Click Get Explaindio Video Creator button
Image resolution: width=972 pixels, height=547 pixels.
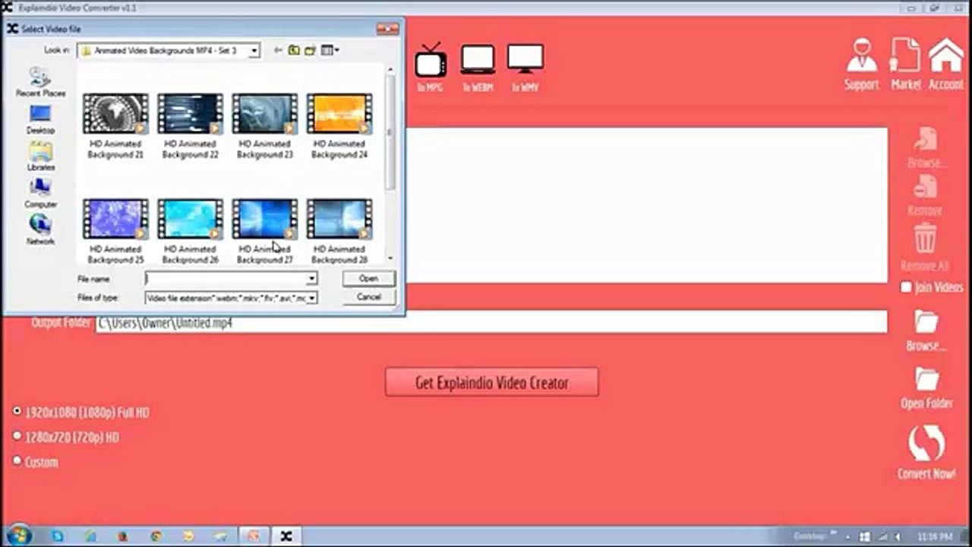tap(492, 382)
